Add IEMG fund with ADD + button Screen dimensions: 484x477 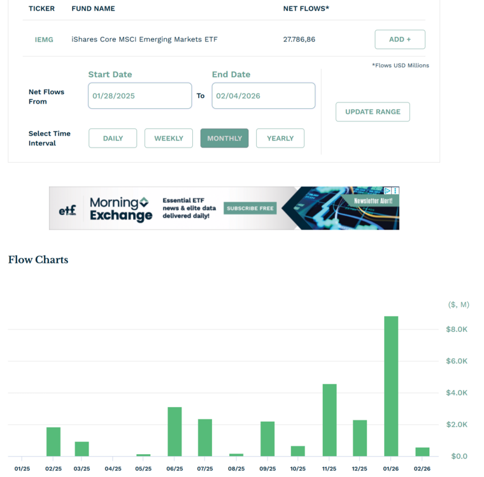pos(400,39)
